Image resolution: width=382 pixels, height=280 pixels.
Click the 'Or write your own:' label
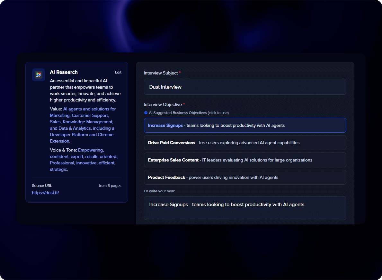[159, 191]
